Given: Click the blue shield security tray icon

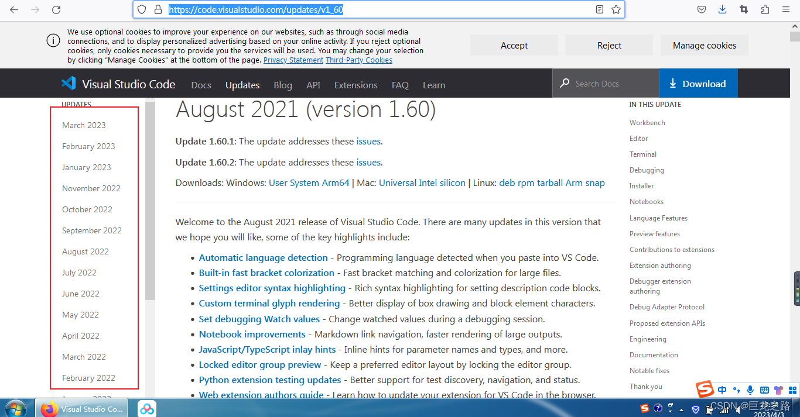Looking at the screenshot, I should point(696,409).
